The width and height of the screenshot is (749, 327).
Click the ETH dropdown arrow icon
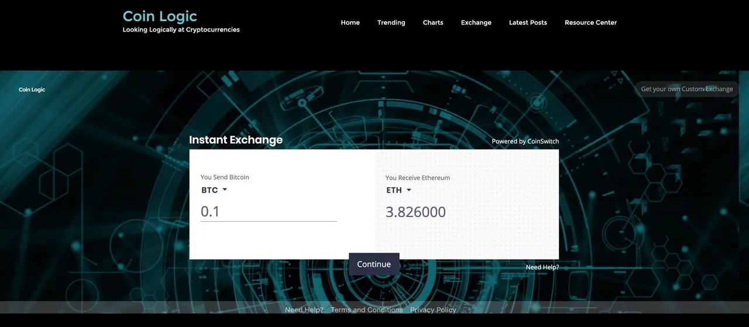click(x=409, y=190)
